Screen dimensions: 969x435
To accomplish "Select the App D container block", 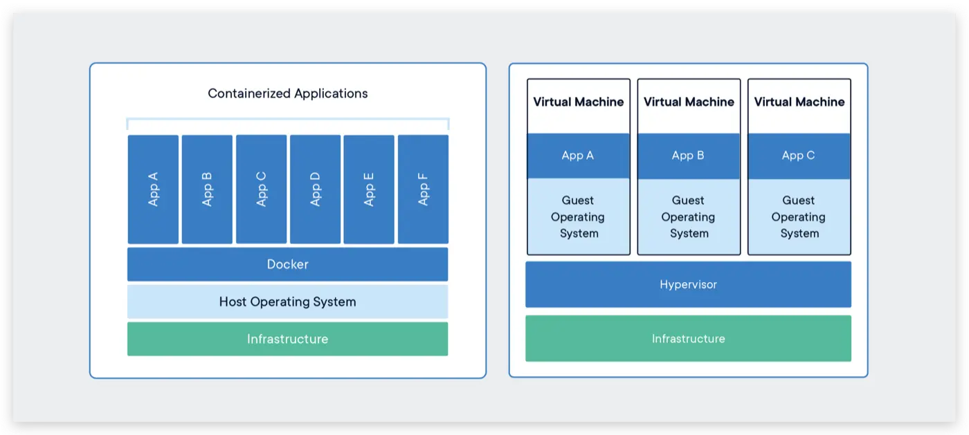I will (x=315, y=189).
